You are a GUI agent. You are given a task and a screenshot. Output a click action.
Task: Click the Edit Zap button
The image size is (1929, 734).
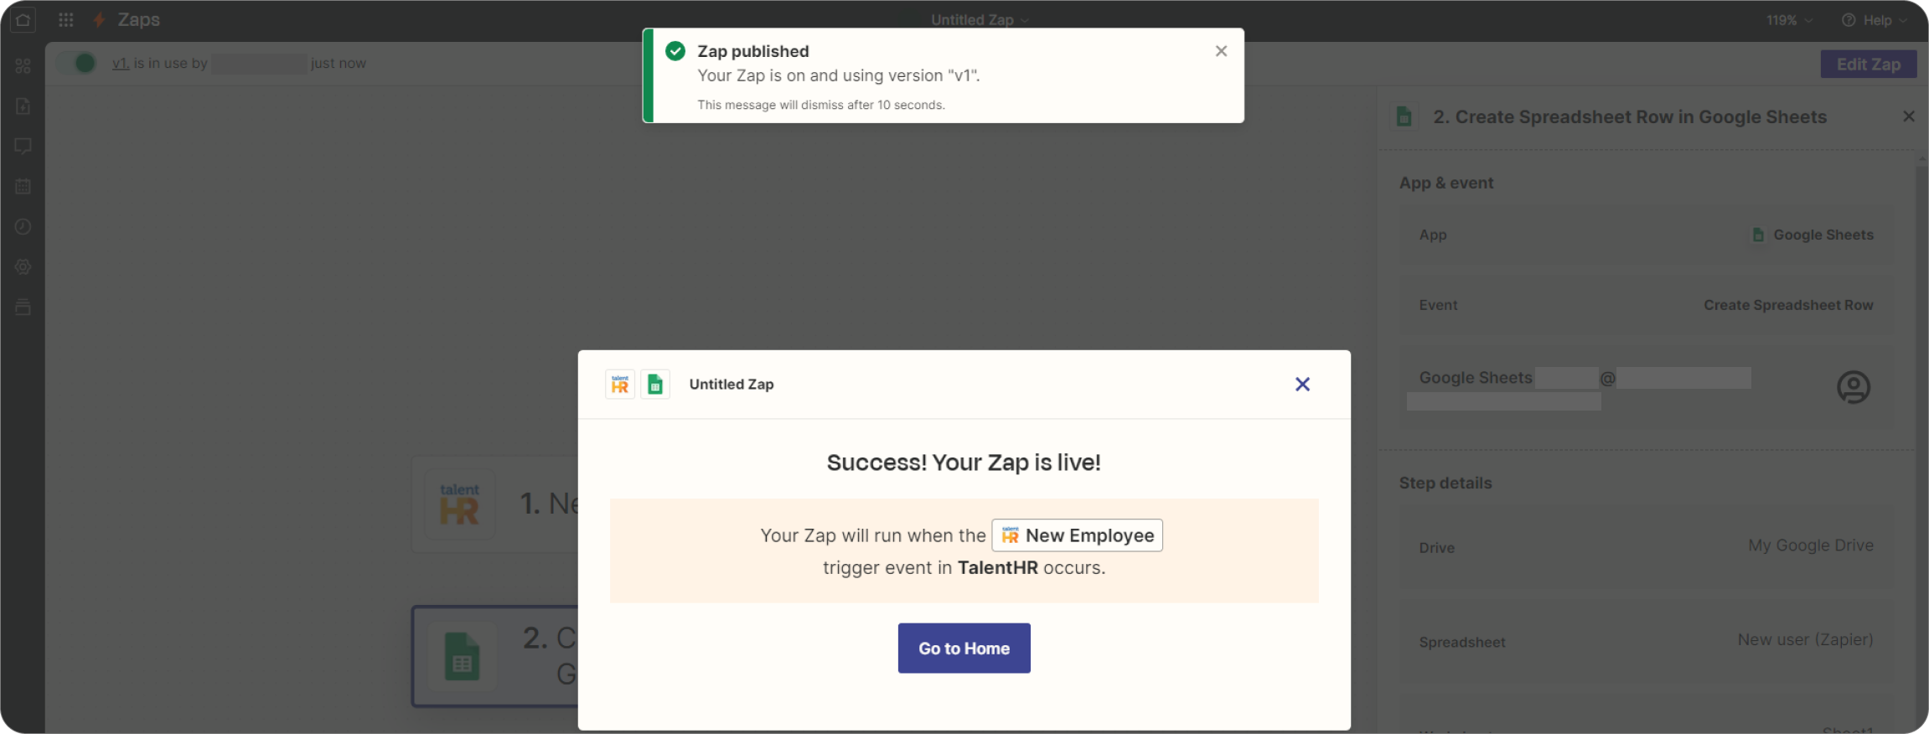[x=1868, y=64]
